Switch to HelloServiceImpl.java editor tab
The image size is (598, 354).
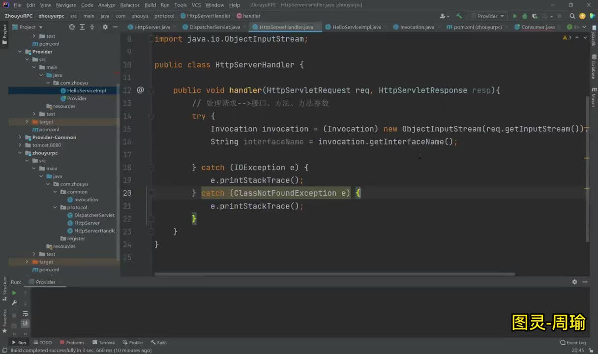coord(357,27)
